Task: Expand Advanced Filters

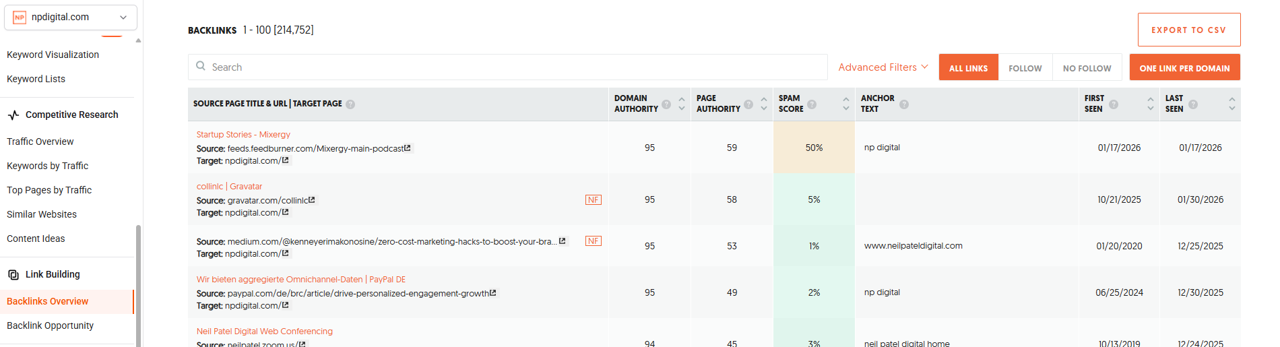Action: [x=883, y=67]
